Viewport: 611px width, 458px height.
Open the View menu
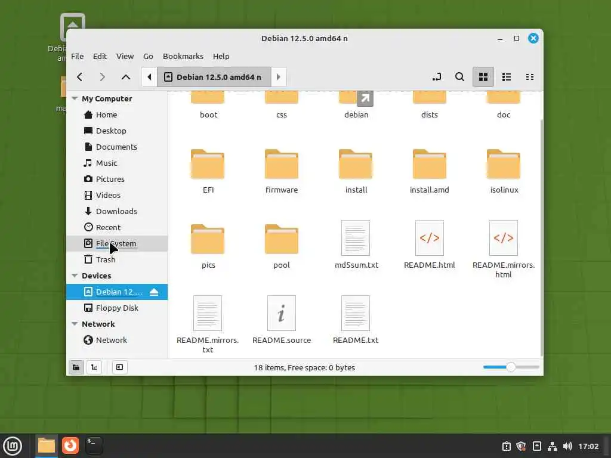(125, 56)
